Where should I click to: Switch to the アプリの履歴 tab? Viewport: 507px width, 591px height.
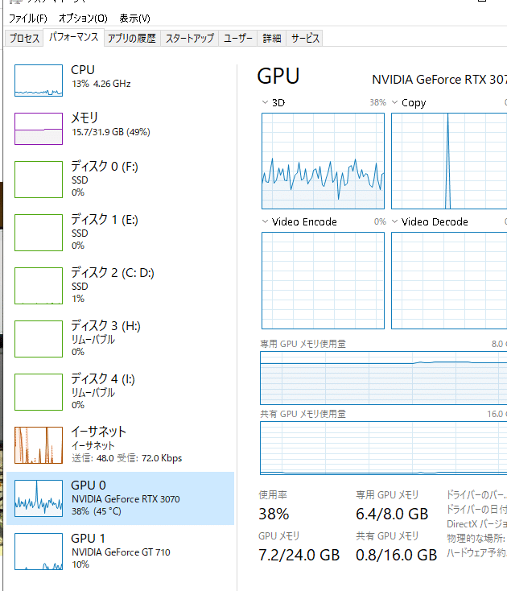pyautogui.click(x=132, y=38)
